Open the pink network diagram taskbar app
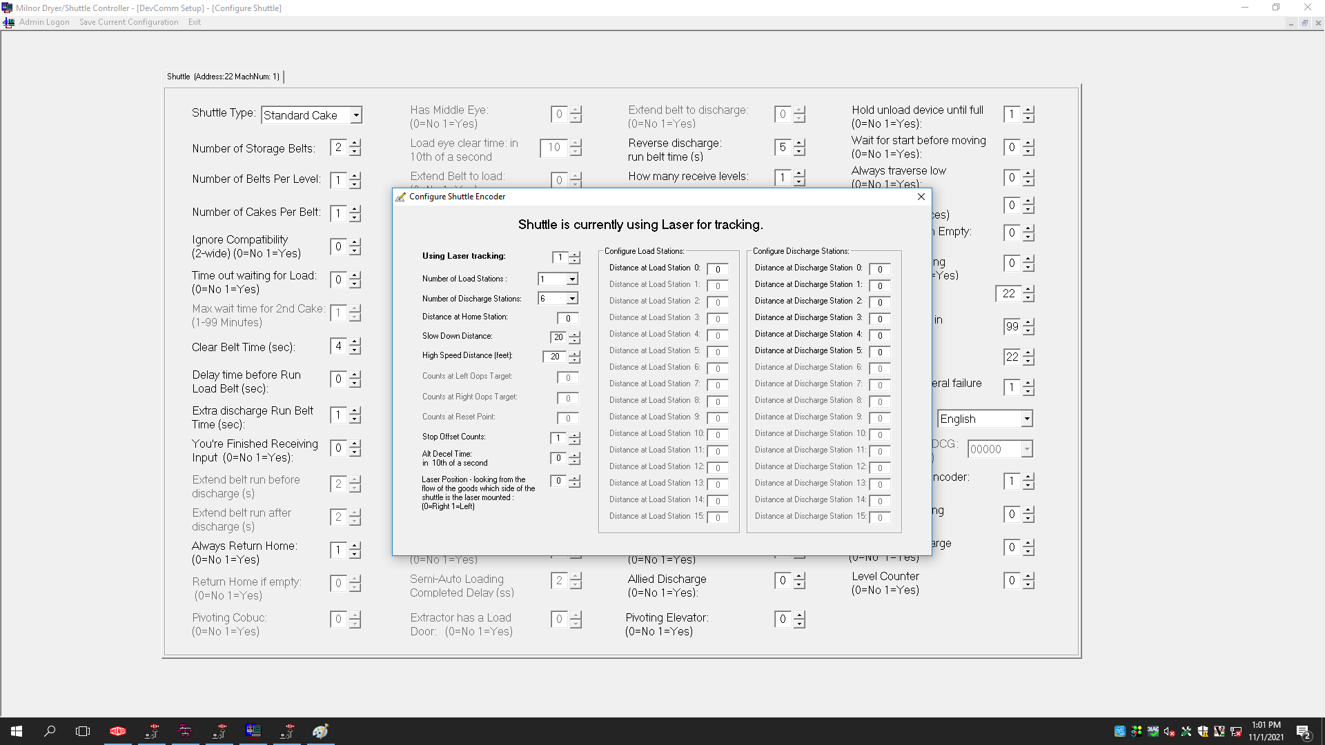This screenshot has height=745, width=1325. [185, 731]
